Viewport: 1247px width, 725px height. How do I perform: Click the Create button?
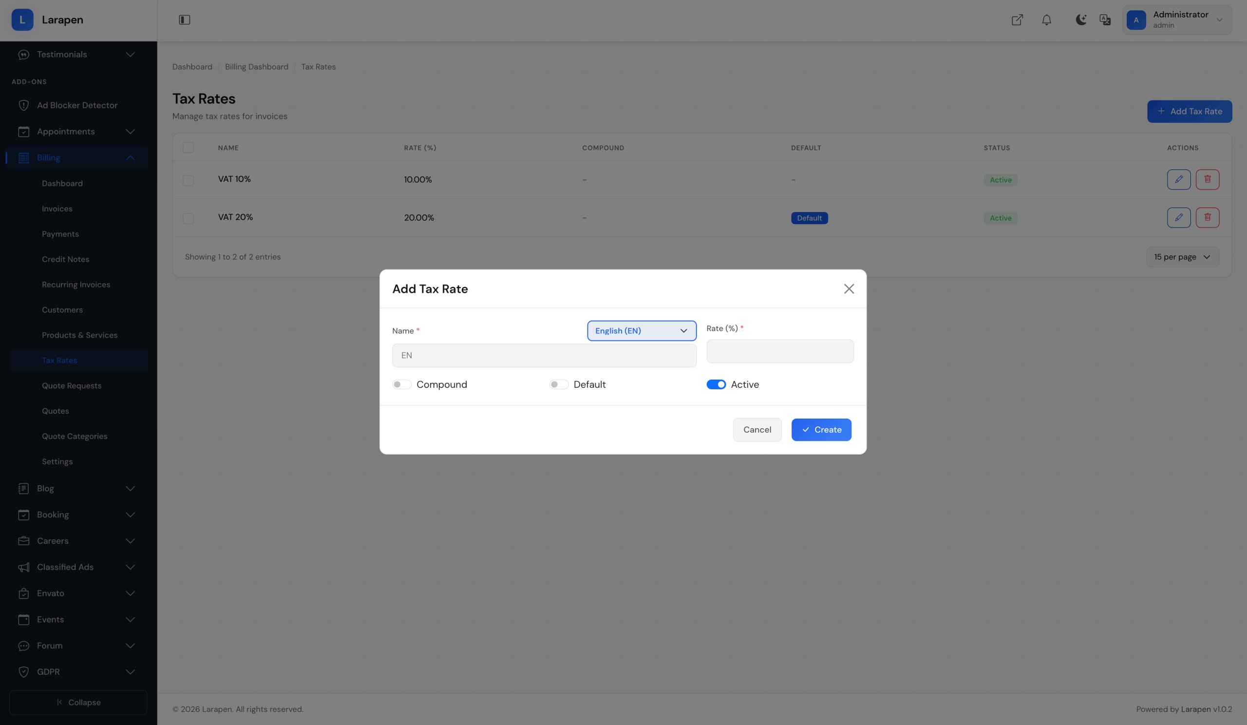[821, 430]
